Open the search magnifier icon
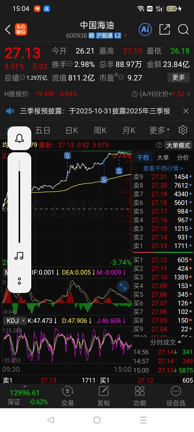Image resolution: width=194 pixels, height=432 pixels. click(x=183, y=29)
